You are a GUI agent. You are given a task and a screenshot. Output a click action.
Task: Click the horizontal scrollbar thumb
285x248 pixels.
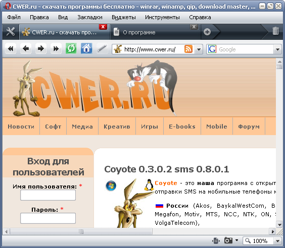81,231
